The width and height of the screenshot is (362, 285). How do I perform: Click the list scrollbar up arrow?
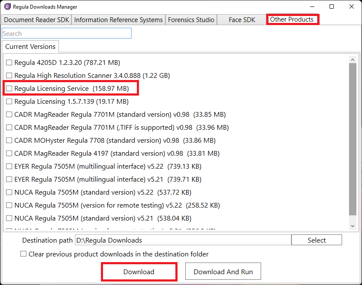tap(352, 60)
